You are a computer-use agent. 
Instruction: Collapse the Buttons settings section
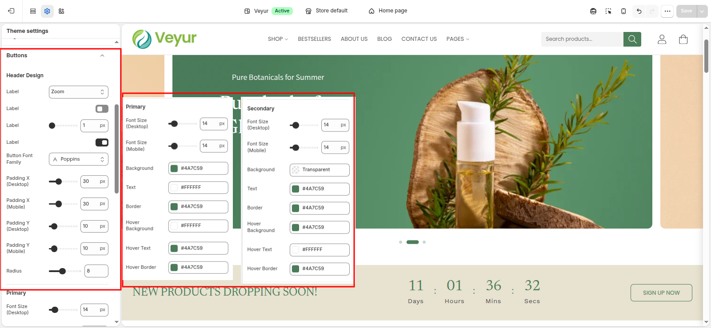[x=102, y=55]
